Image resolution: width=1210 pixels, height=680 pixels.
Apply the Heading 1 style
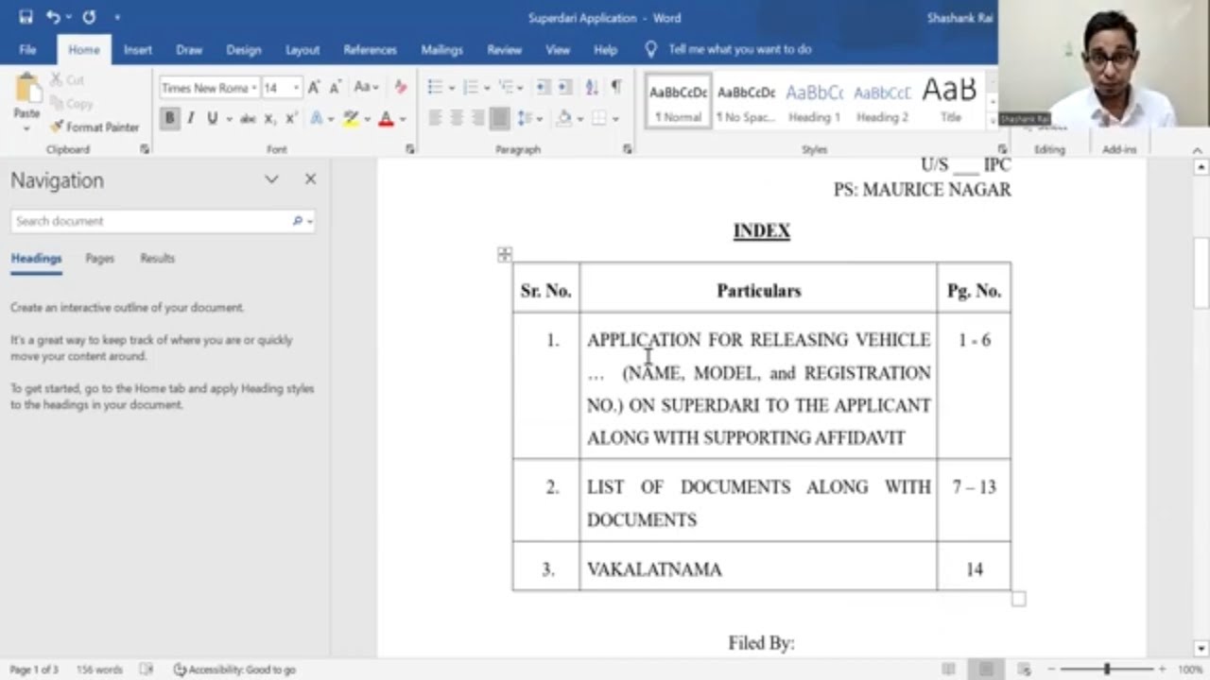click(814, 102)
